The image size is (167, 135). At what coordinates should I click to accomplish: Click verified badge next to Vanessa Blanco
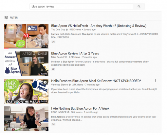[70, 85]
